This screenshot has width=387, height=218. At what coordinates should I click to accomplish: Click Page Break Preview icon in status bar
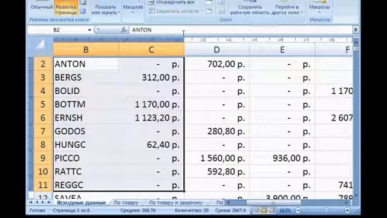click(x=272, y=211)
